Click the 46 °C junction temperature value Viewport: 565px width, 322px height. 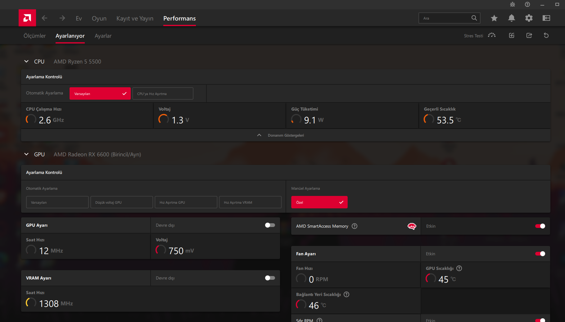[x=317, y=306]
